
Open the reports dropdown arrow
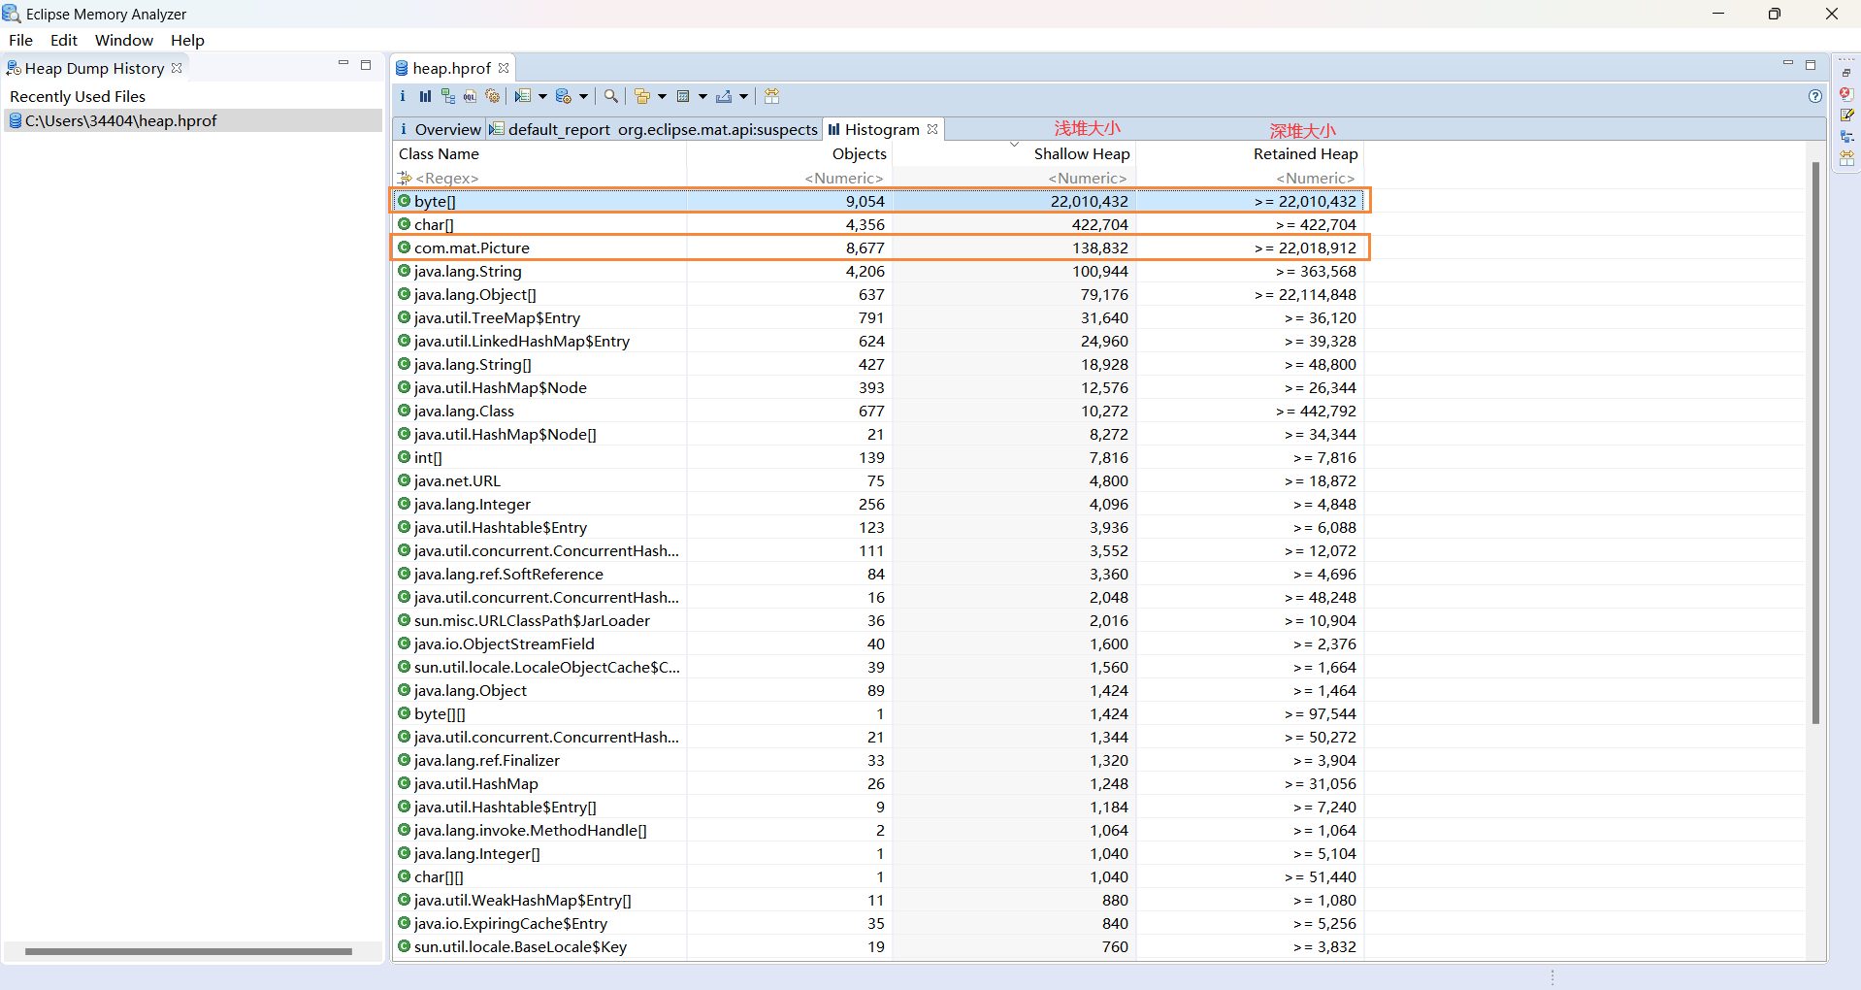tap(542, 96)
